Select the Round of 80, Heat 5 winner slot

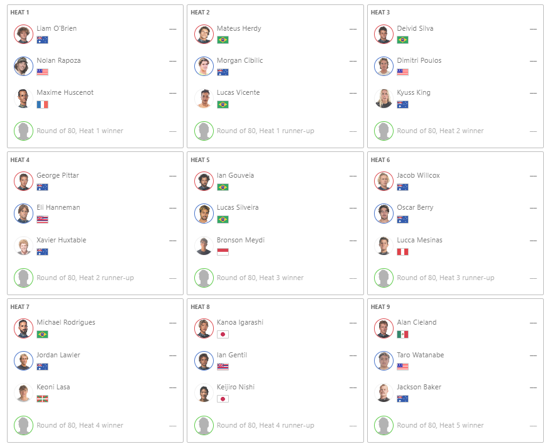tap(455, 425)
